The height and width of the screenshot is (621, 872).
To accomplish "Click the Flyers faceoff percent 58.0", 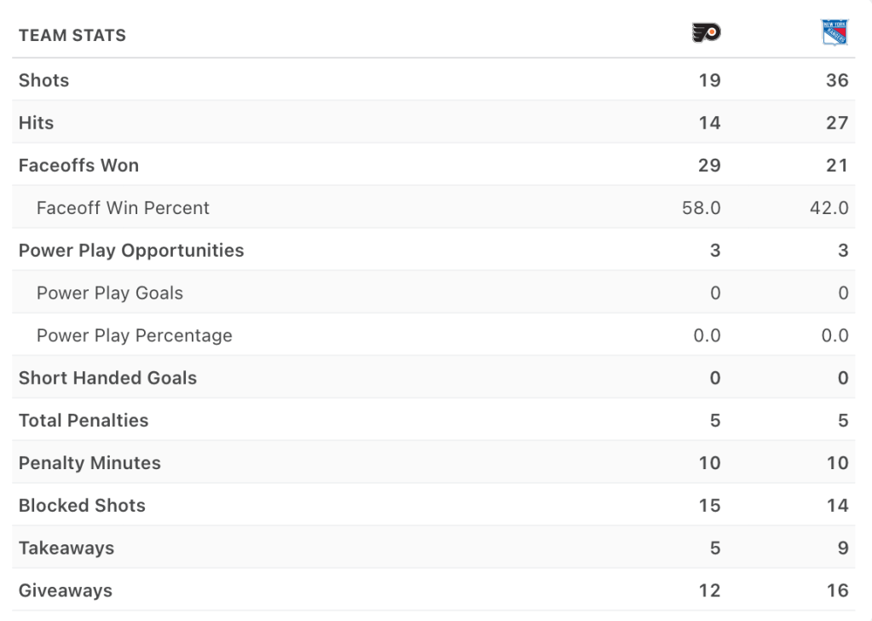I will [701, 208].
